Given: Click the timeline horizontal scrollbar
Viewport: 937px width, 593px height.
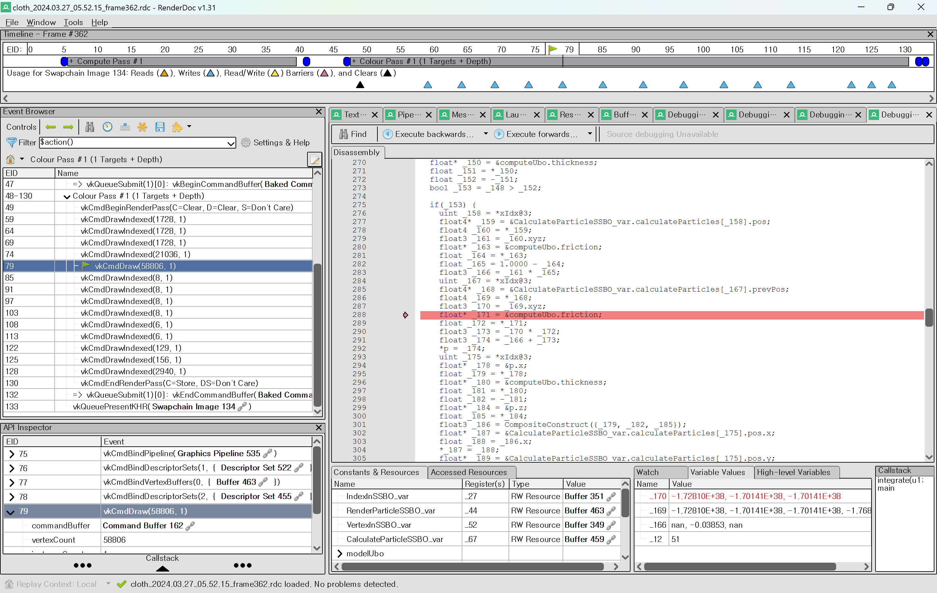Looking at the screenshot, I should pyautogui.click(x=468, y=99).
